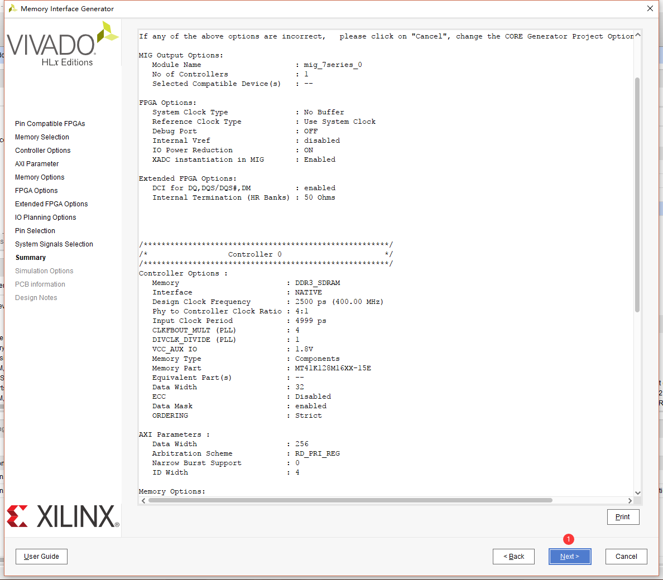Open the User Guide

(41, 556)
